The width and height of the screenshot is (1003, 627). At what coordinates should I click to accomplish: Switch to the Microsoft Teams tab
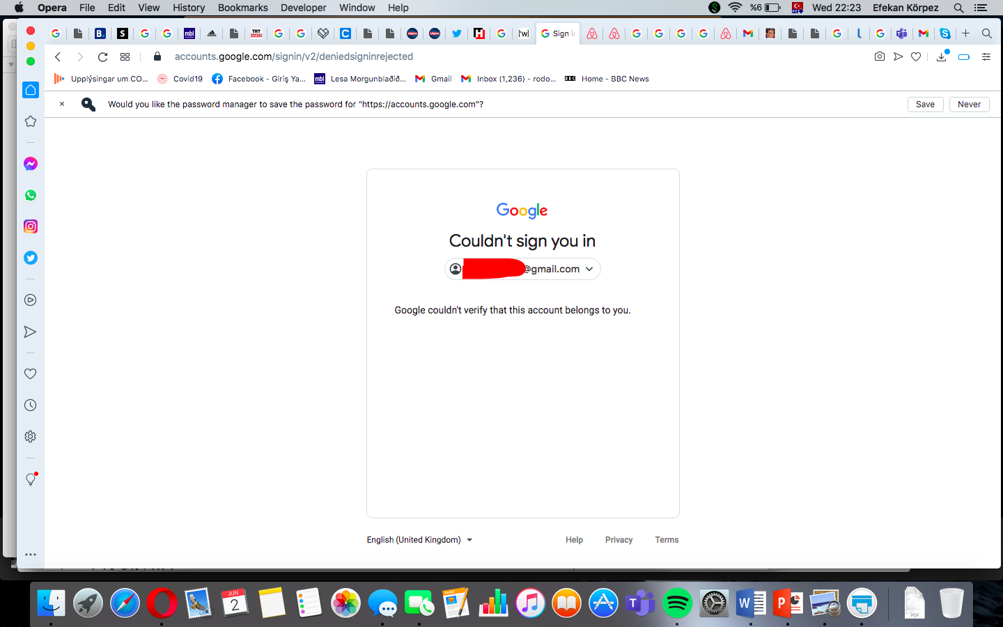tap(902, 33)
